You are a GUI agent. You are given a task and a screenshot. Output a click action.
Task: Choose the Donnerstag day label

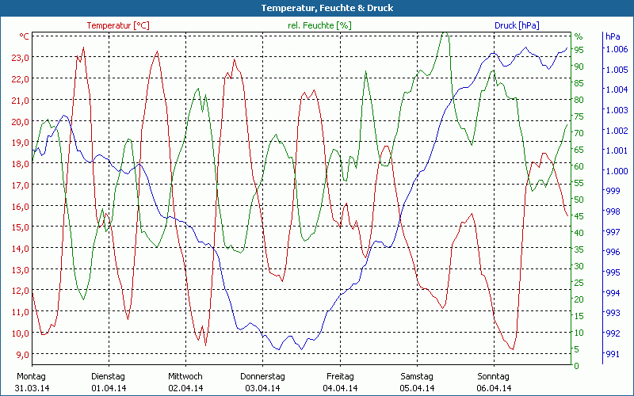tap(262, 375)
